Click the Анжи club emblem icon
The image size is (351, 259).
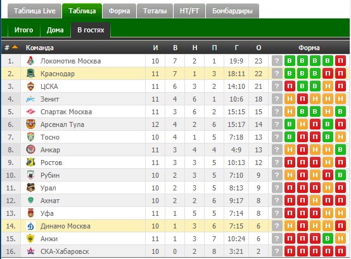coord(30,239)
